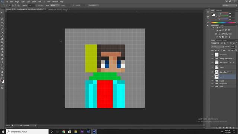The image size is (238, 134).
Task: Select the Clone Stamp tool
Action: 2,39
